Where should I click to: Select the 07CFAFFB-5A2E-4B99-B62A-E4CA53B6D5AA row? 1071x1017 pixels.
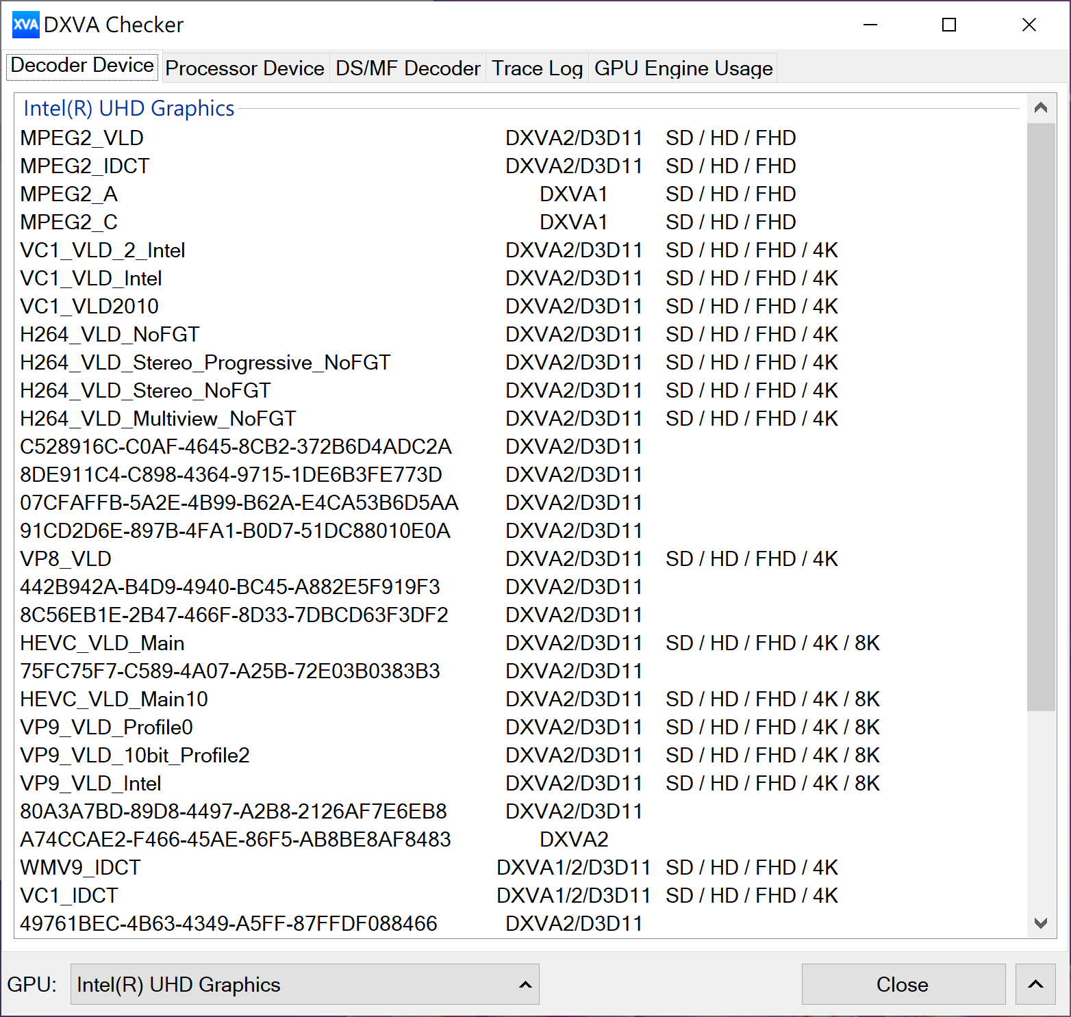coord(520,502)
